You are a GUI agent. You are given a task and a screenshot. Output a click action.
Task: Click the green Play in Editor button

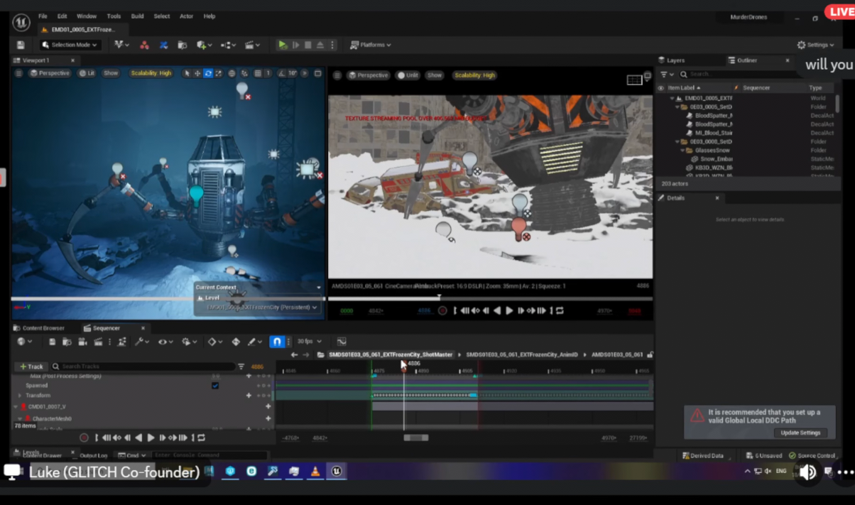pyautogui.click(x=283, y=45)
